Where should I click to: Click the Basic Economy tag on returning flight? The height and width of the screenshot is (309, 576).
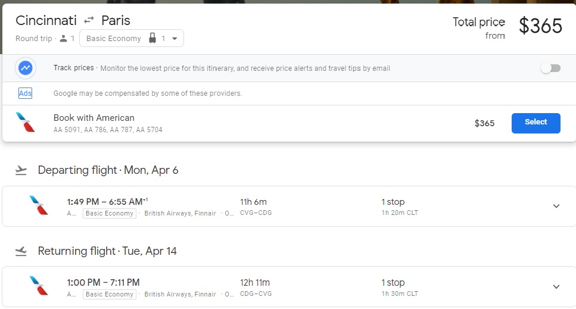pyautogui.click(x=110, y=294)
